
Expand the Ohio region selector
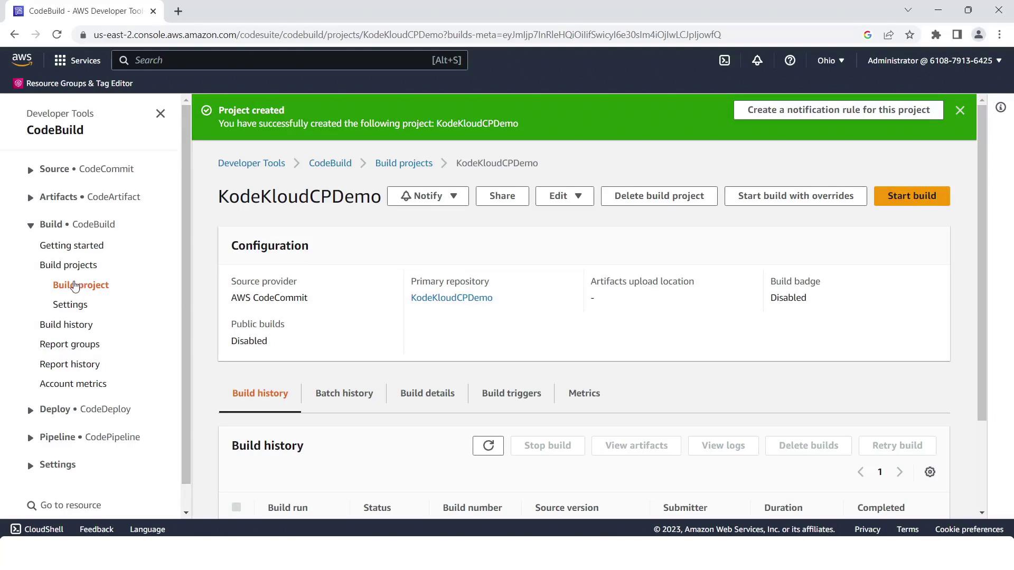(x=830, y=61)
